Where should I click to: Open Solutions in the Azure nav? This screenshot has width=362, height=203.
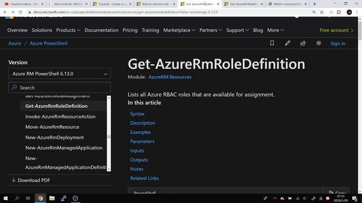[42, 30]
